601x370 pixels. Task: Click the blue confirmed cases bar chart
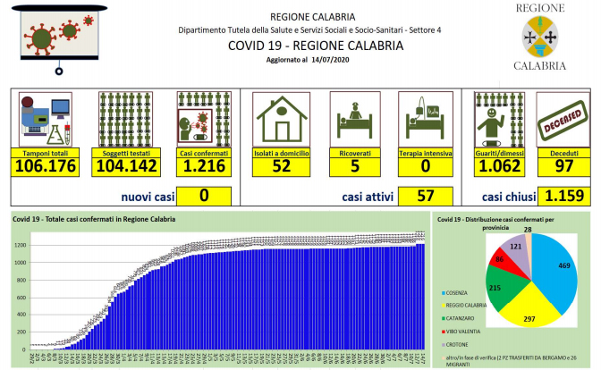click(268, 295)
